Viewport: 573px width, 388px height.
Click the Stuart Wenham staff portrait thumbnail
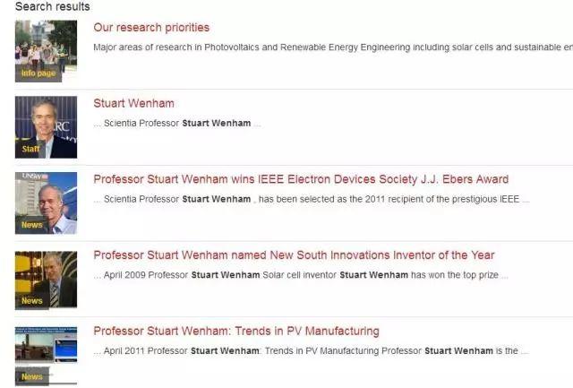click(x=46, y=127)
